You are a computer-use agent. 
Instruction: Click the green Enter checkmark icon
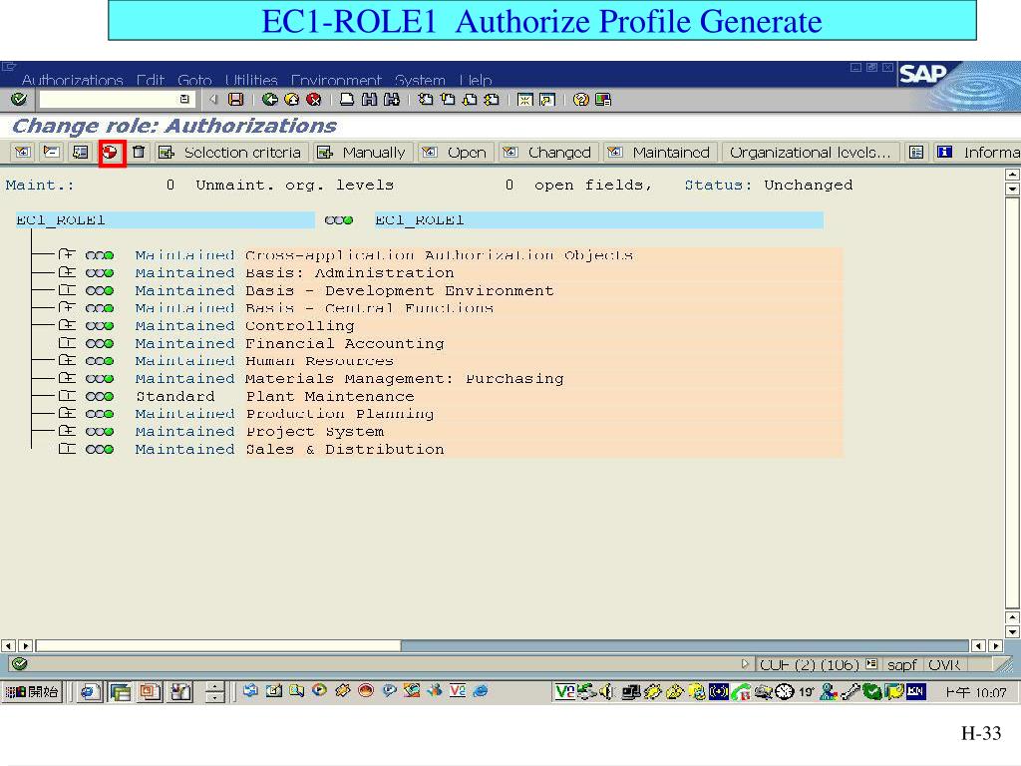[19, 99]
